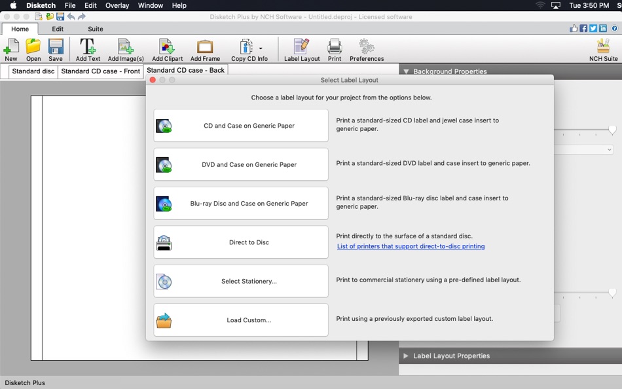The width and height of the screenshot is (622, 389).
Task: Open the Edit menu in menu bar
Action: pos(90,5)
